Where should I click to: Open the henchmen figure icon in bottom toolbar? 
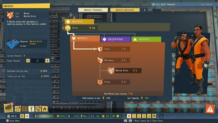(x=25, y=109)
